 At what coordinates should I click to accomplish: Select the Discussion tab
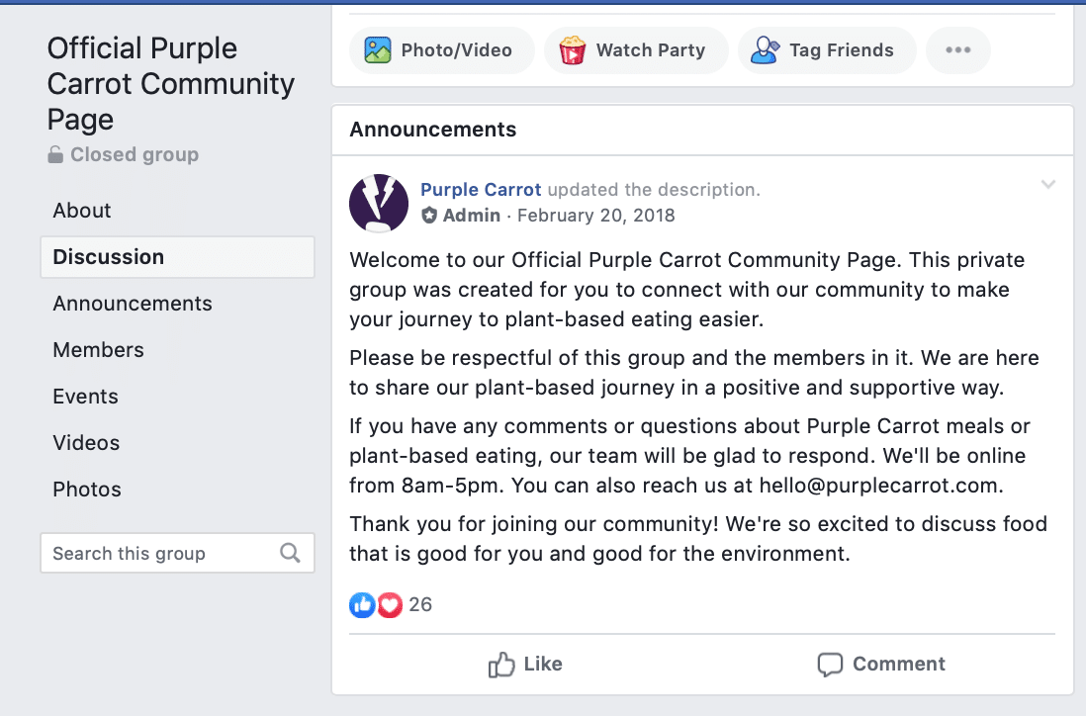[x=177, y=257]
